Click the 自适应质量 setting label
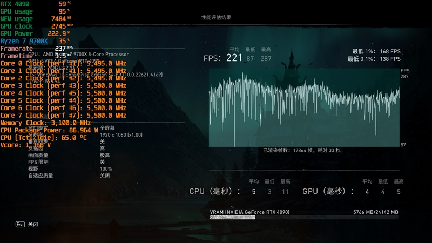Screen dimensions: 432x243 (40, 175)
